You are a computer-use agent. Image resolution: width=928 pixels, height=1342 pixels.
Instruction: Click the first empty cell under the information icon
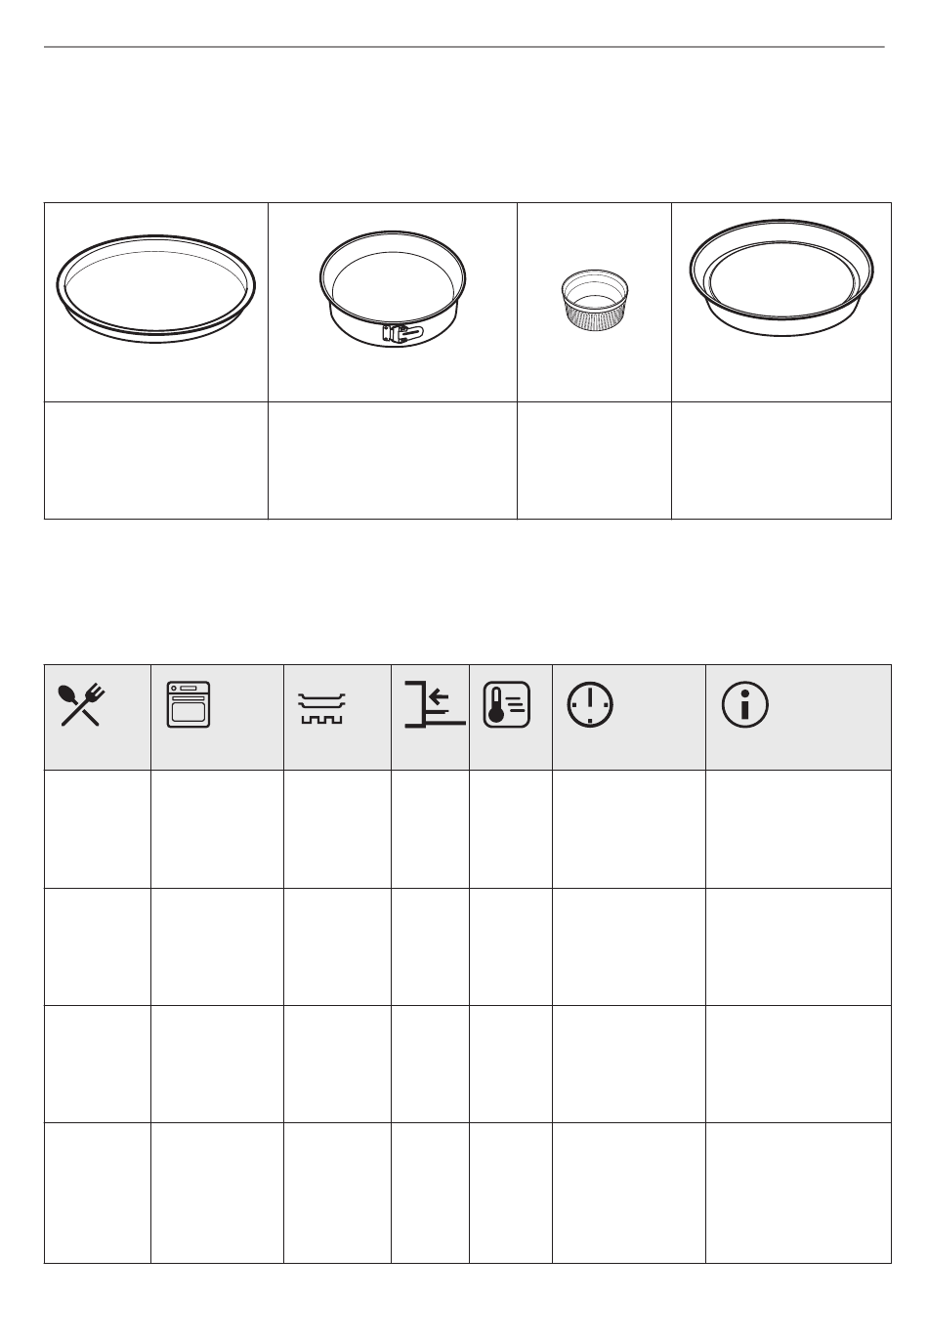(x=798, y=829)
